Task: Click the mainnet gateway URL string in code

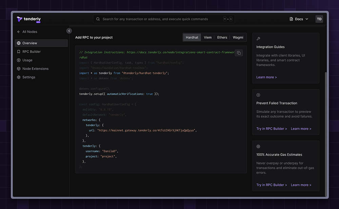Action: click(x=146, y=131)
